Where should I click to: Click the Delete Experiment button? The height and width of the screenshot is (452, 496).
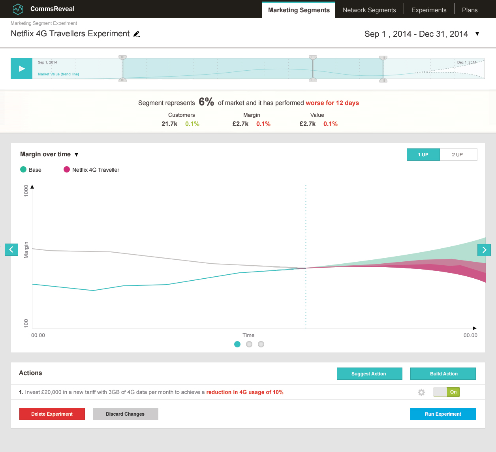tap(52, 414)
